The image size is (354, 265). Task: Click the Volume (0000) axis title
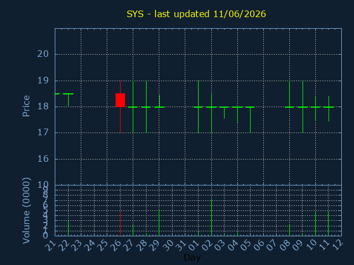26,211
